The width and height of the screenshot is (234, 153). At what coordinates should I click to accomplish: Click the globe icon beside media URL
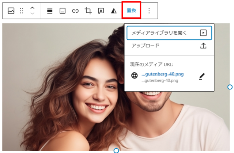(135, 76)
